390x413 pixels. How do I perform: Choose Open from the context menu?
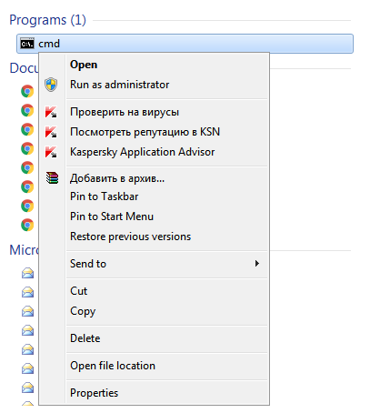tap(84, 65)
